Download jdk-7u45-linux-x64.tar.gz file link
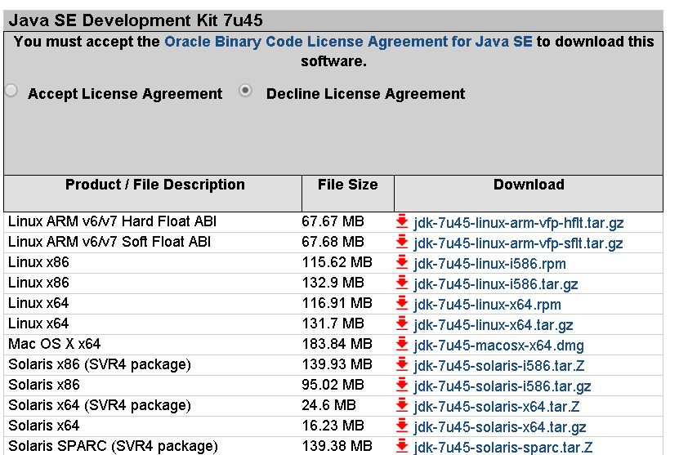The width and height of the screenshot is (679, 455). pos(494,325)
